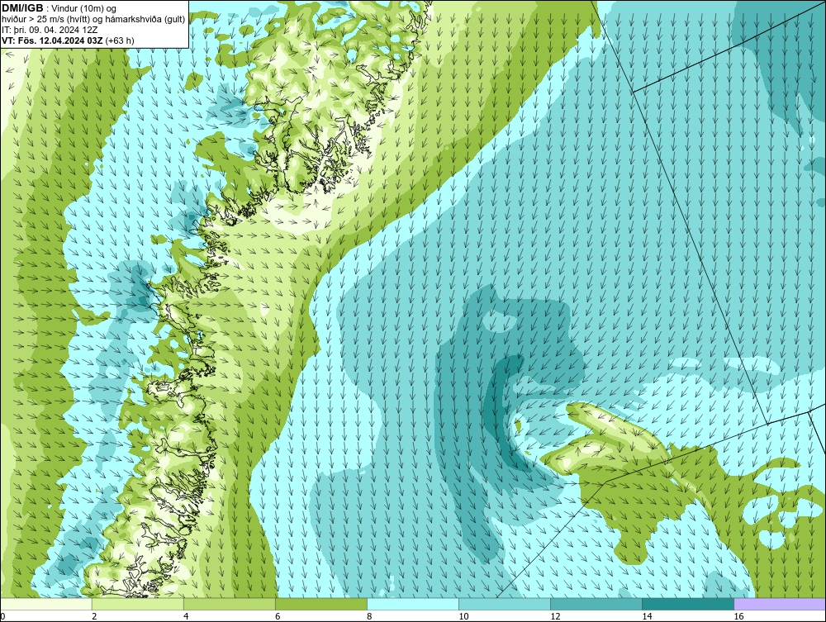826x622 pixels.
Task: Click the DMI/IGB title text
Action: (22, 8)
